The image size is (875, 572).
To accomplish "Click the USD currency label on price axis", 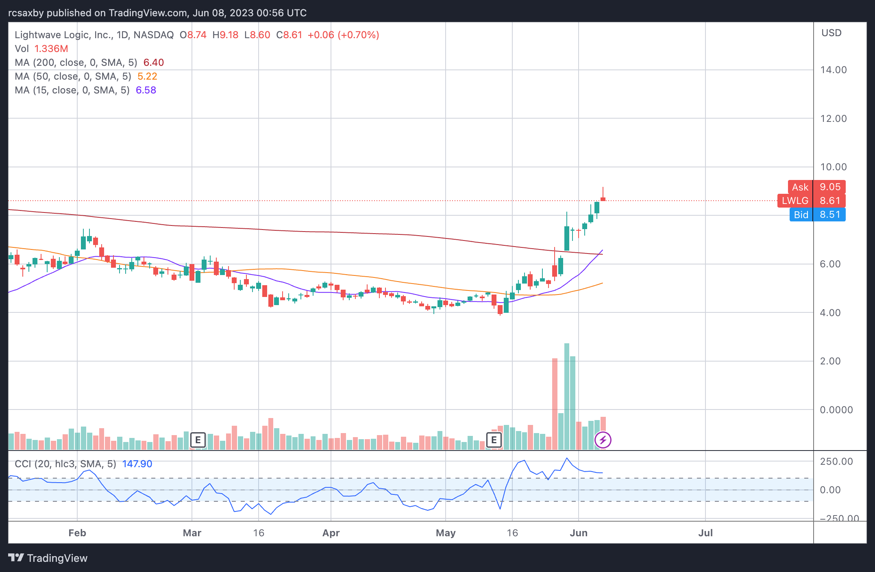I will pos(831,33).
